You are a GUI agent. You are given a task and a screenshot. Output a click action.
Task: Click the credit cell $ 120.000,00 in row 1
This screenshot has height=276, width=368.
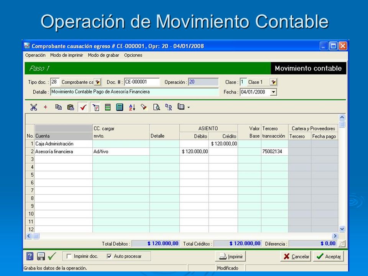pyautogui.click(x=223, y=144)
